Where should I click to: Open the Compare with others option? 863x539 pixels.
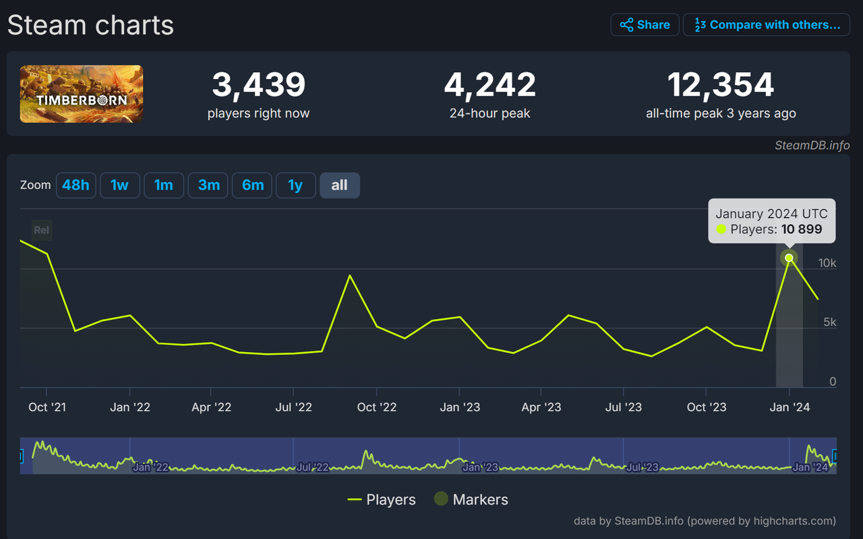767,25
